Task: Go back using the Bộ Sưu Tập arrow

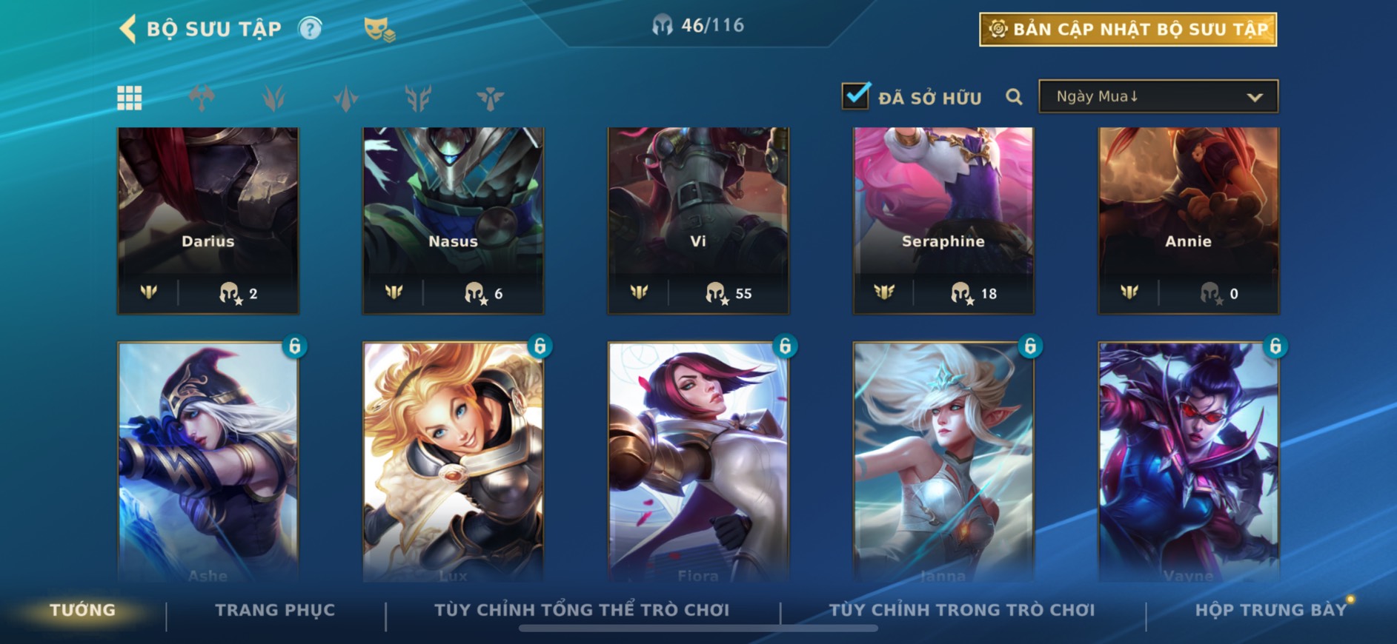Action: [127, 29]
